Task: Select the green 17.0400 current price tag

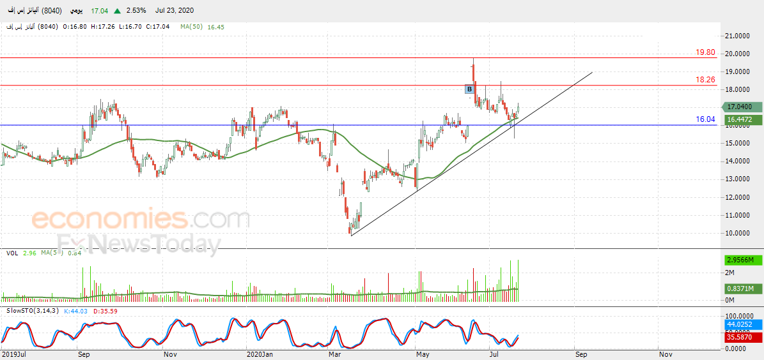Action: [x=741, y=107]
